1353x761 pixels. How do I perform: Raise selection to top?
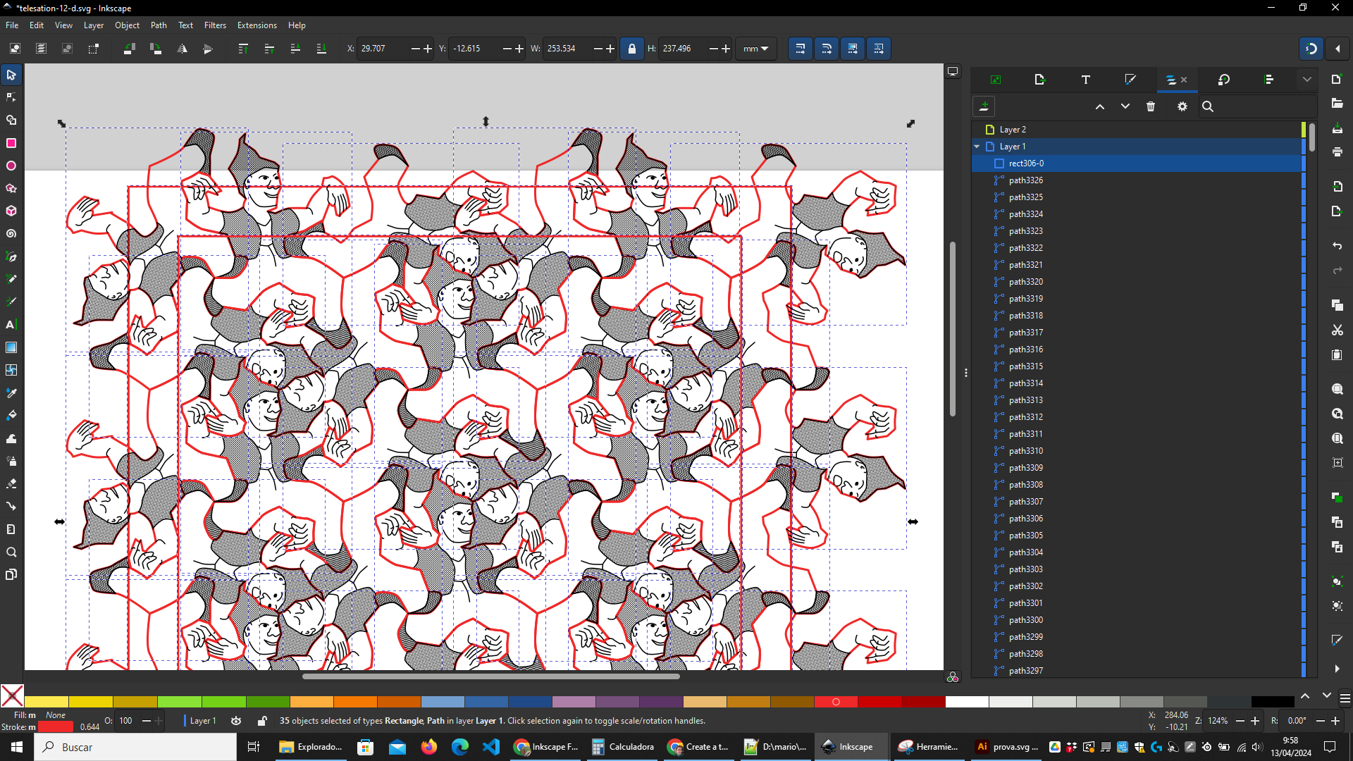243,49
